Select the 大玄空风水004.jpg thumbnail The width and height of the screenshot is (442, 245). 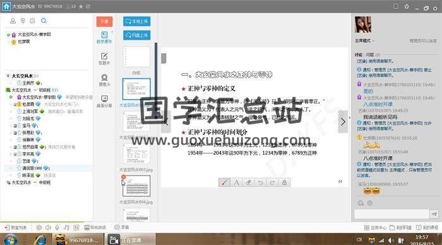click(136, 186)
